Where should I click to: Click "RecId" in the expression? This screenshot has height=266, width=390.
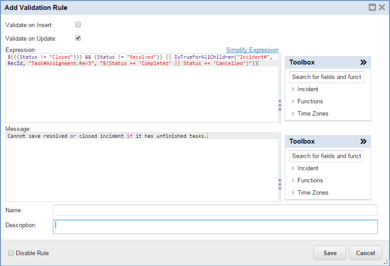pyautogui.click(x=15, y=64)
